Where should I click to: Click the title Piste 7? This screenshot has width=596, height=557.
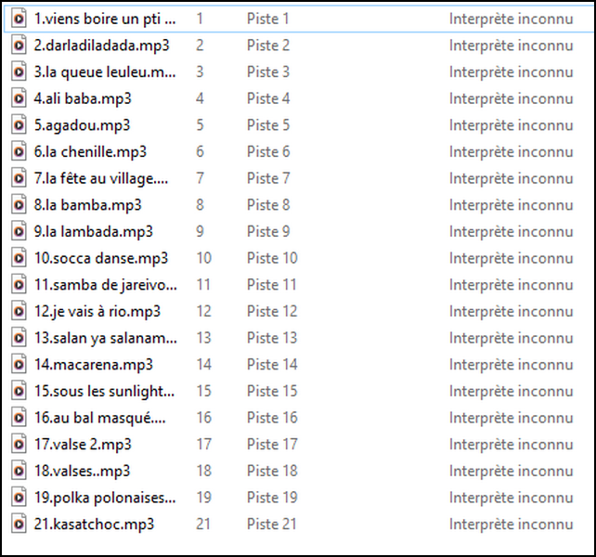coord(268,178)
